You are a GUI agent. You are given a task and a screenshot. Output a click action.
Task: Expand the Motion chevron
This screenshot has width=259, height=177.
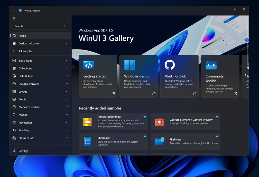pos(67,115)
